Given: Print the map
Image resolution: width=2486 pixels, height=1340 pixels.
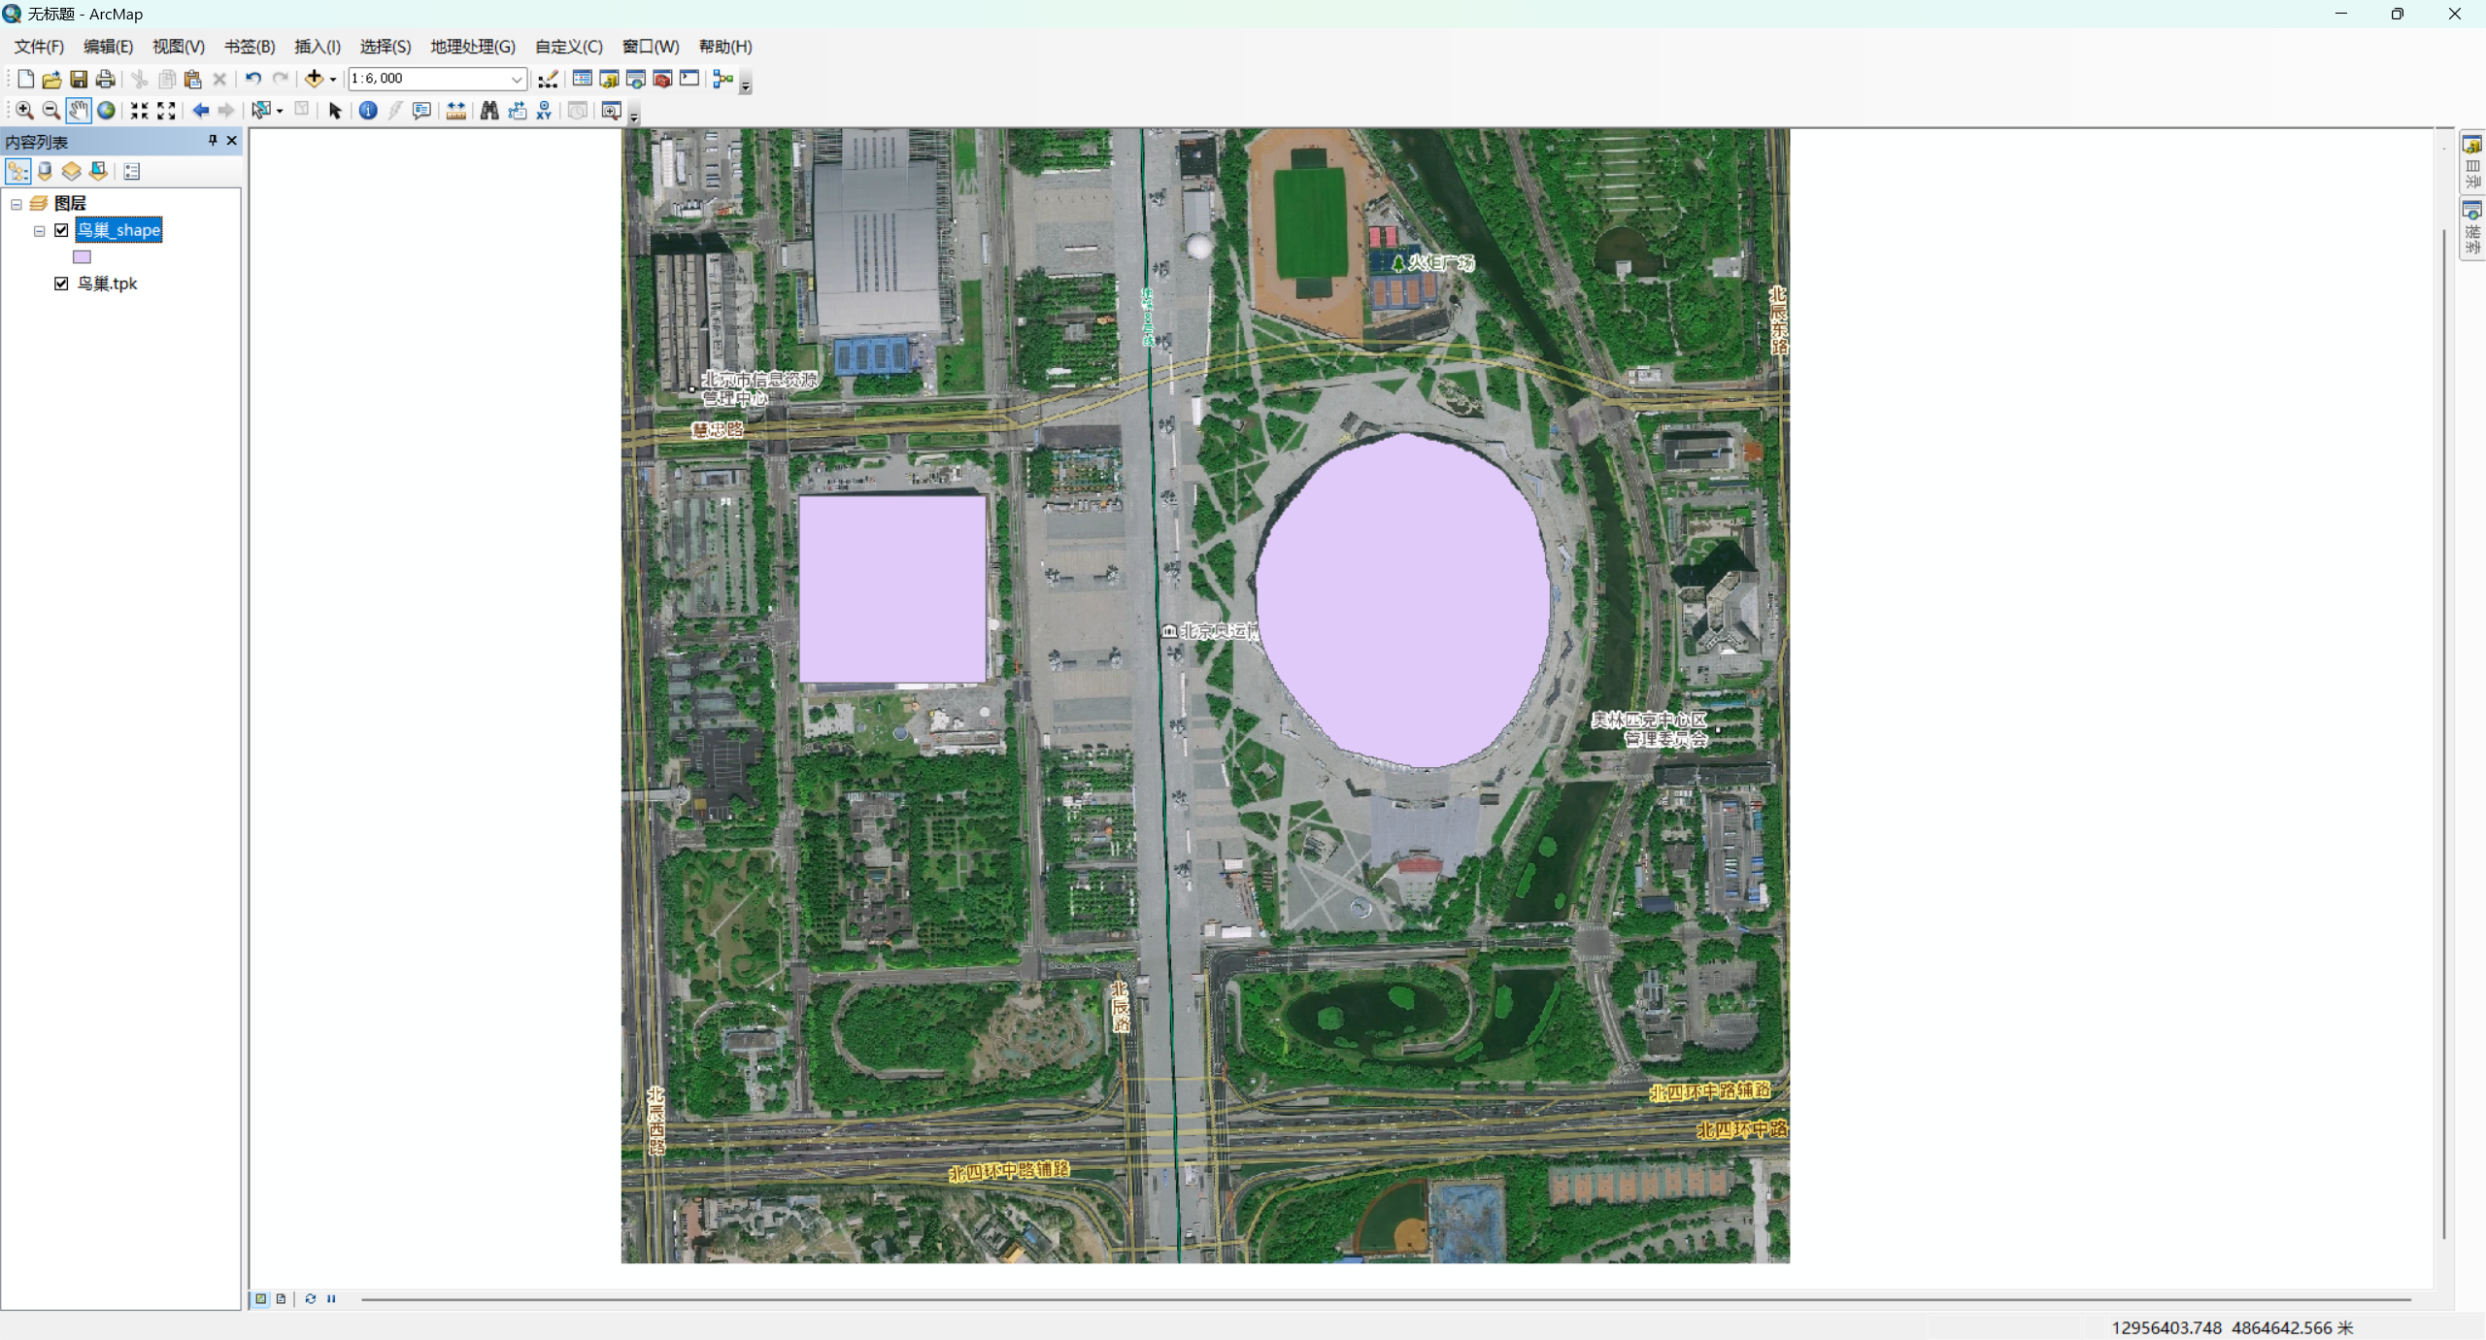Looking at the screenshot, I should pos(105,79).
